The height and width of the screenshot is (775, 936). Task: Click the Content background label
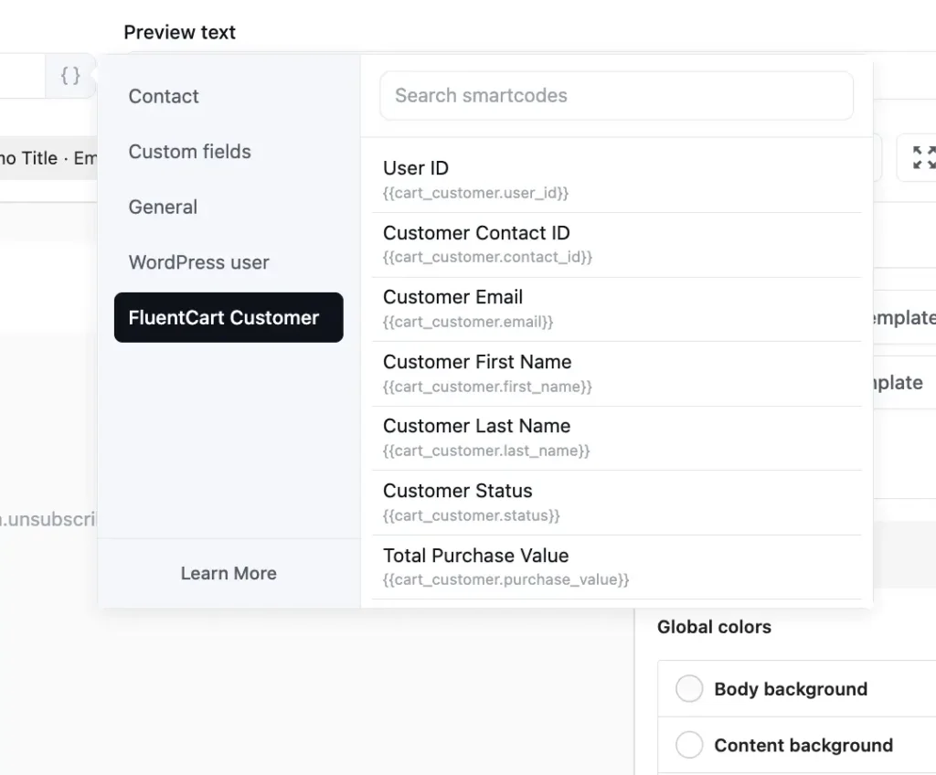[x=803, y=745]
